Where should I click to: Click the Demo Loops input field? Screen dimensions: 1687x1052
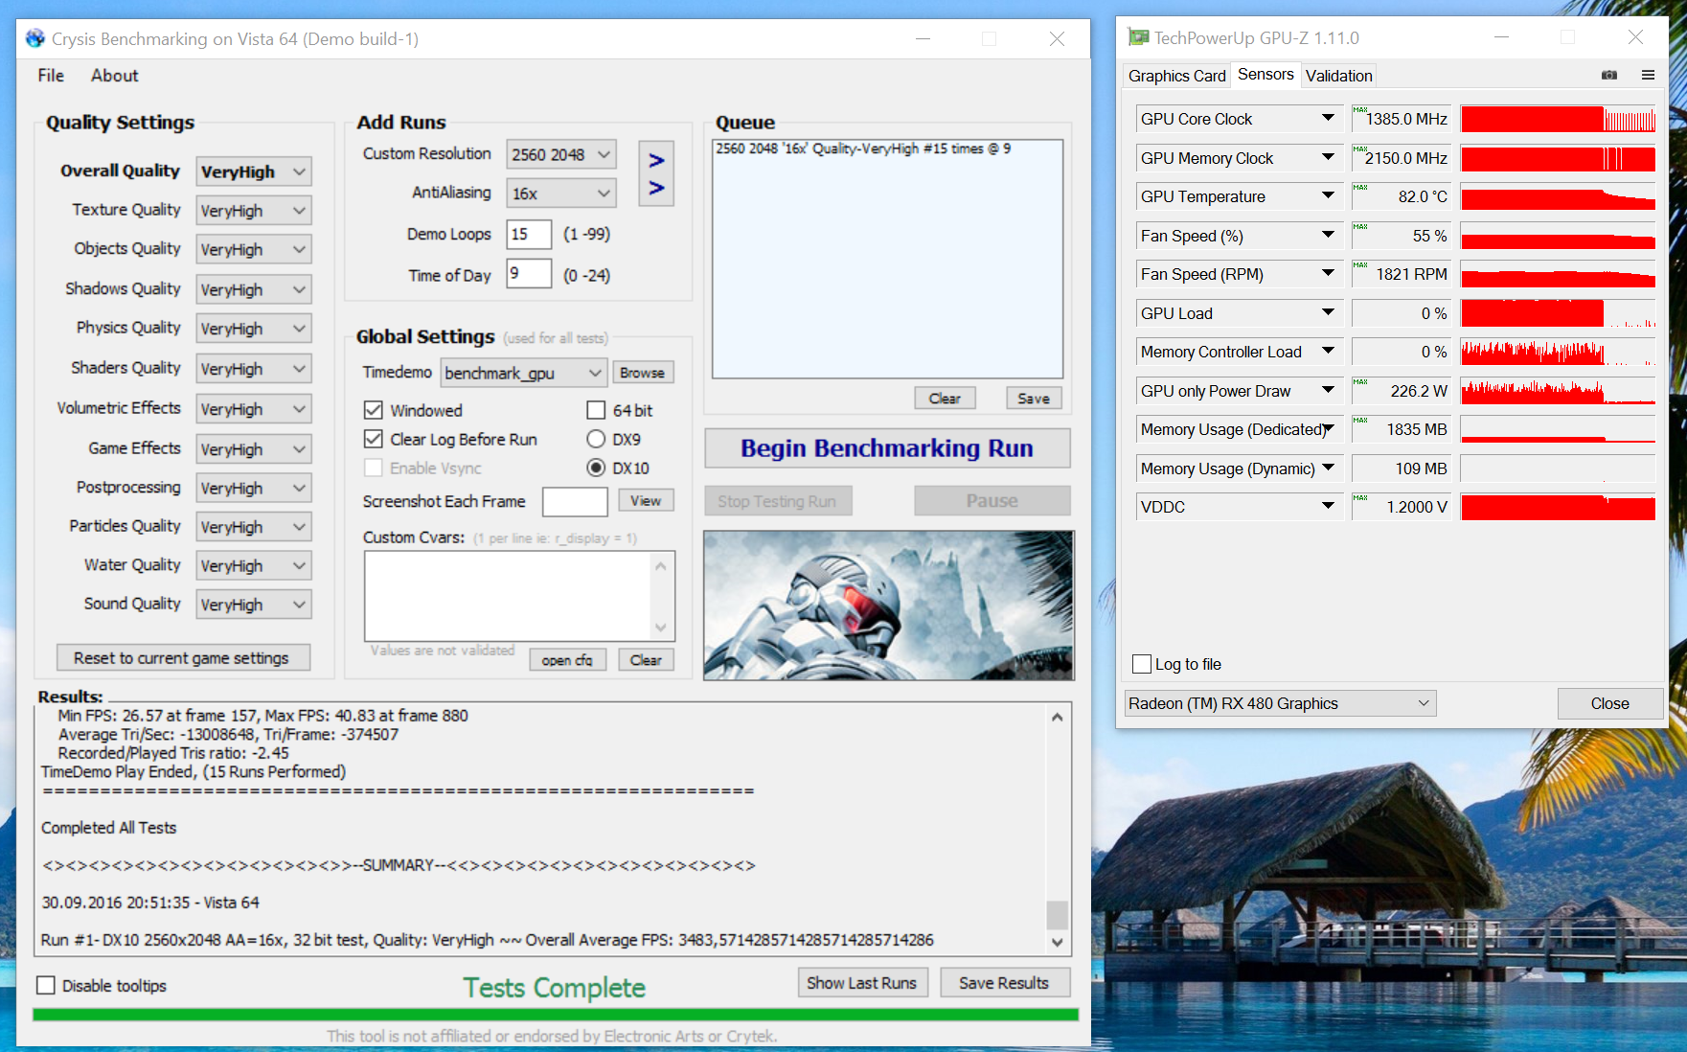(529, 234)
